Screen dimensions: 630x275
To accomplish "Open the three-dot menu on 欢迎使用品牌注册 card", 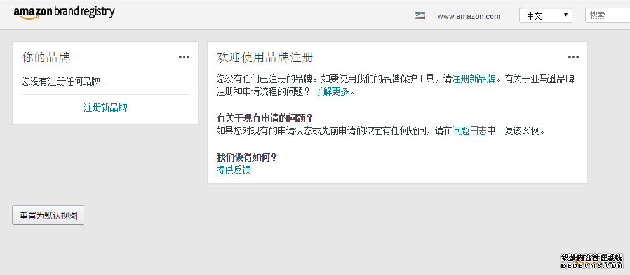I will click(x=573, y=57).
